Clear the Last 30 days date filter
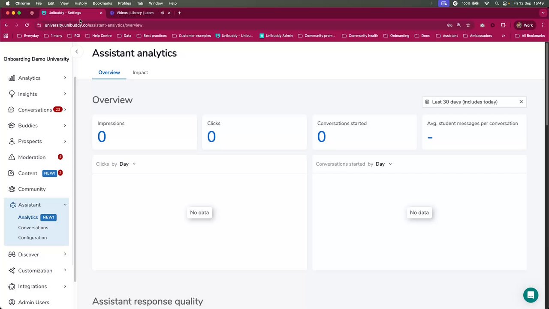The width and height of the screenshot is (549, 309). point(521,102)
